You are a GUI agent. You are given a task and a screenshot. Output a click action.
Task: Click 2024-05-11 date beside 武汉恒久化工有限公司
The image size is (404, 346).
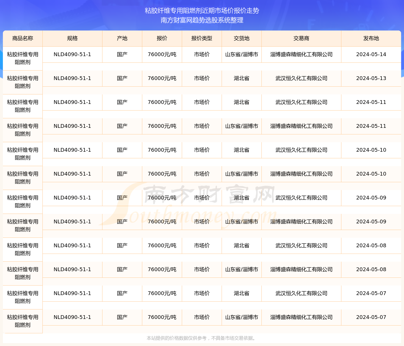pyautogui.click(x=371, y=102)
